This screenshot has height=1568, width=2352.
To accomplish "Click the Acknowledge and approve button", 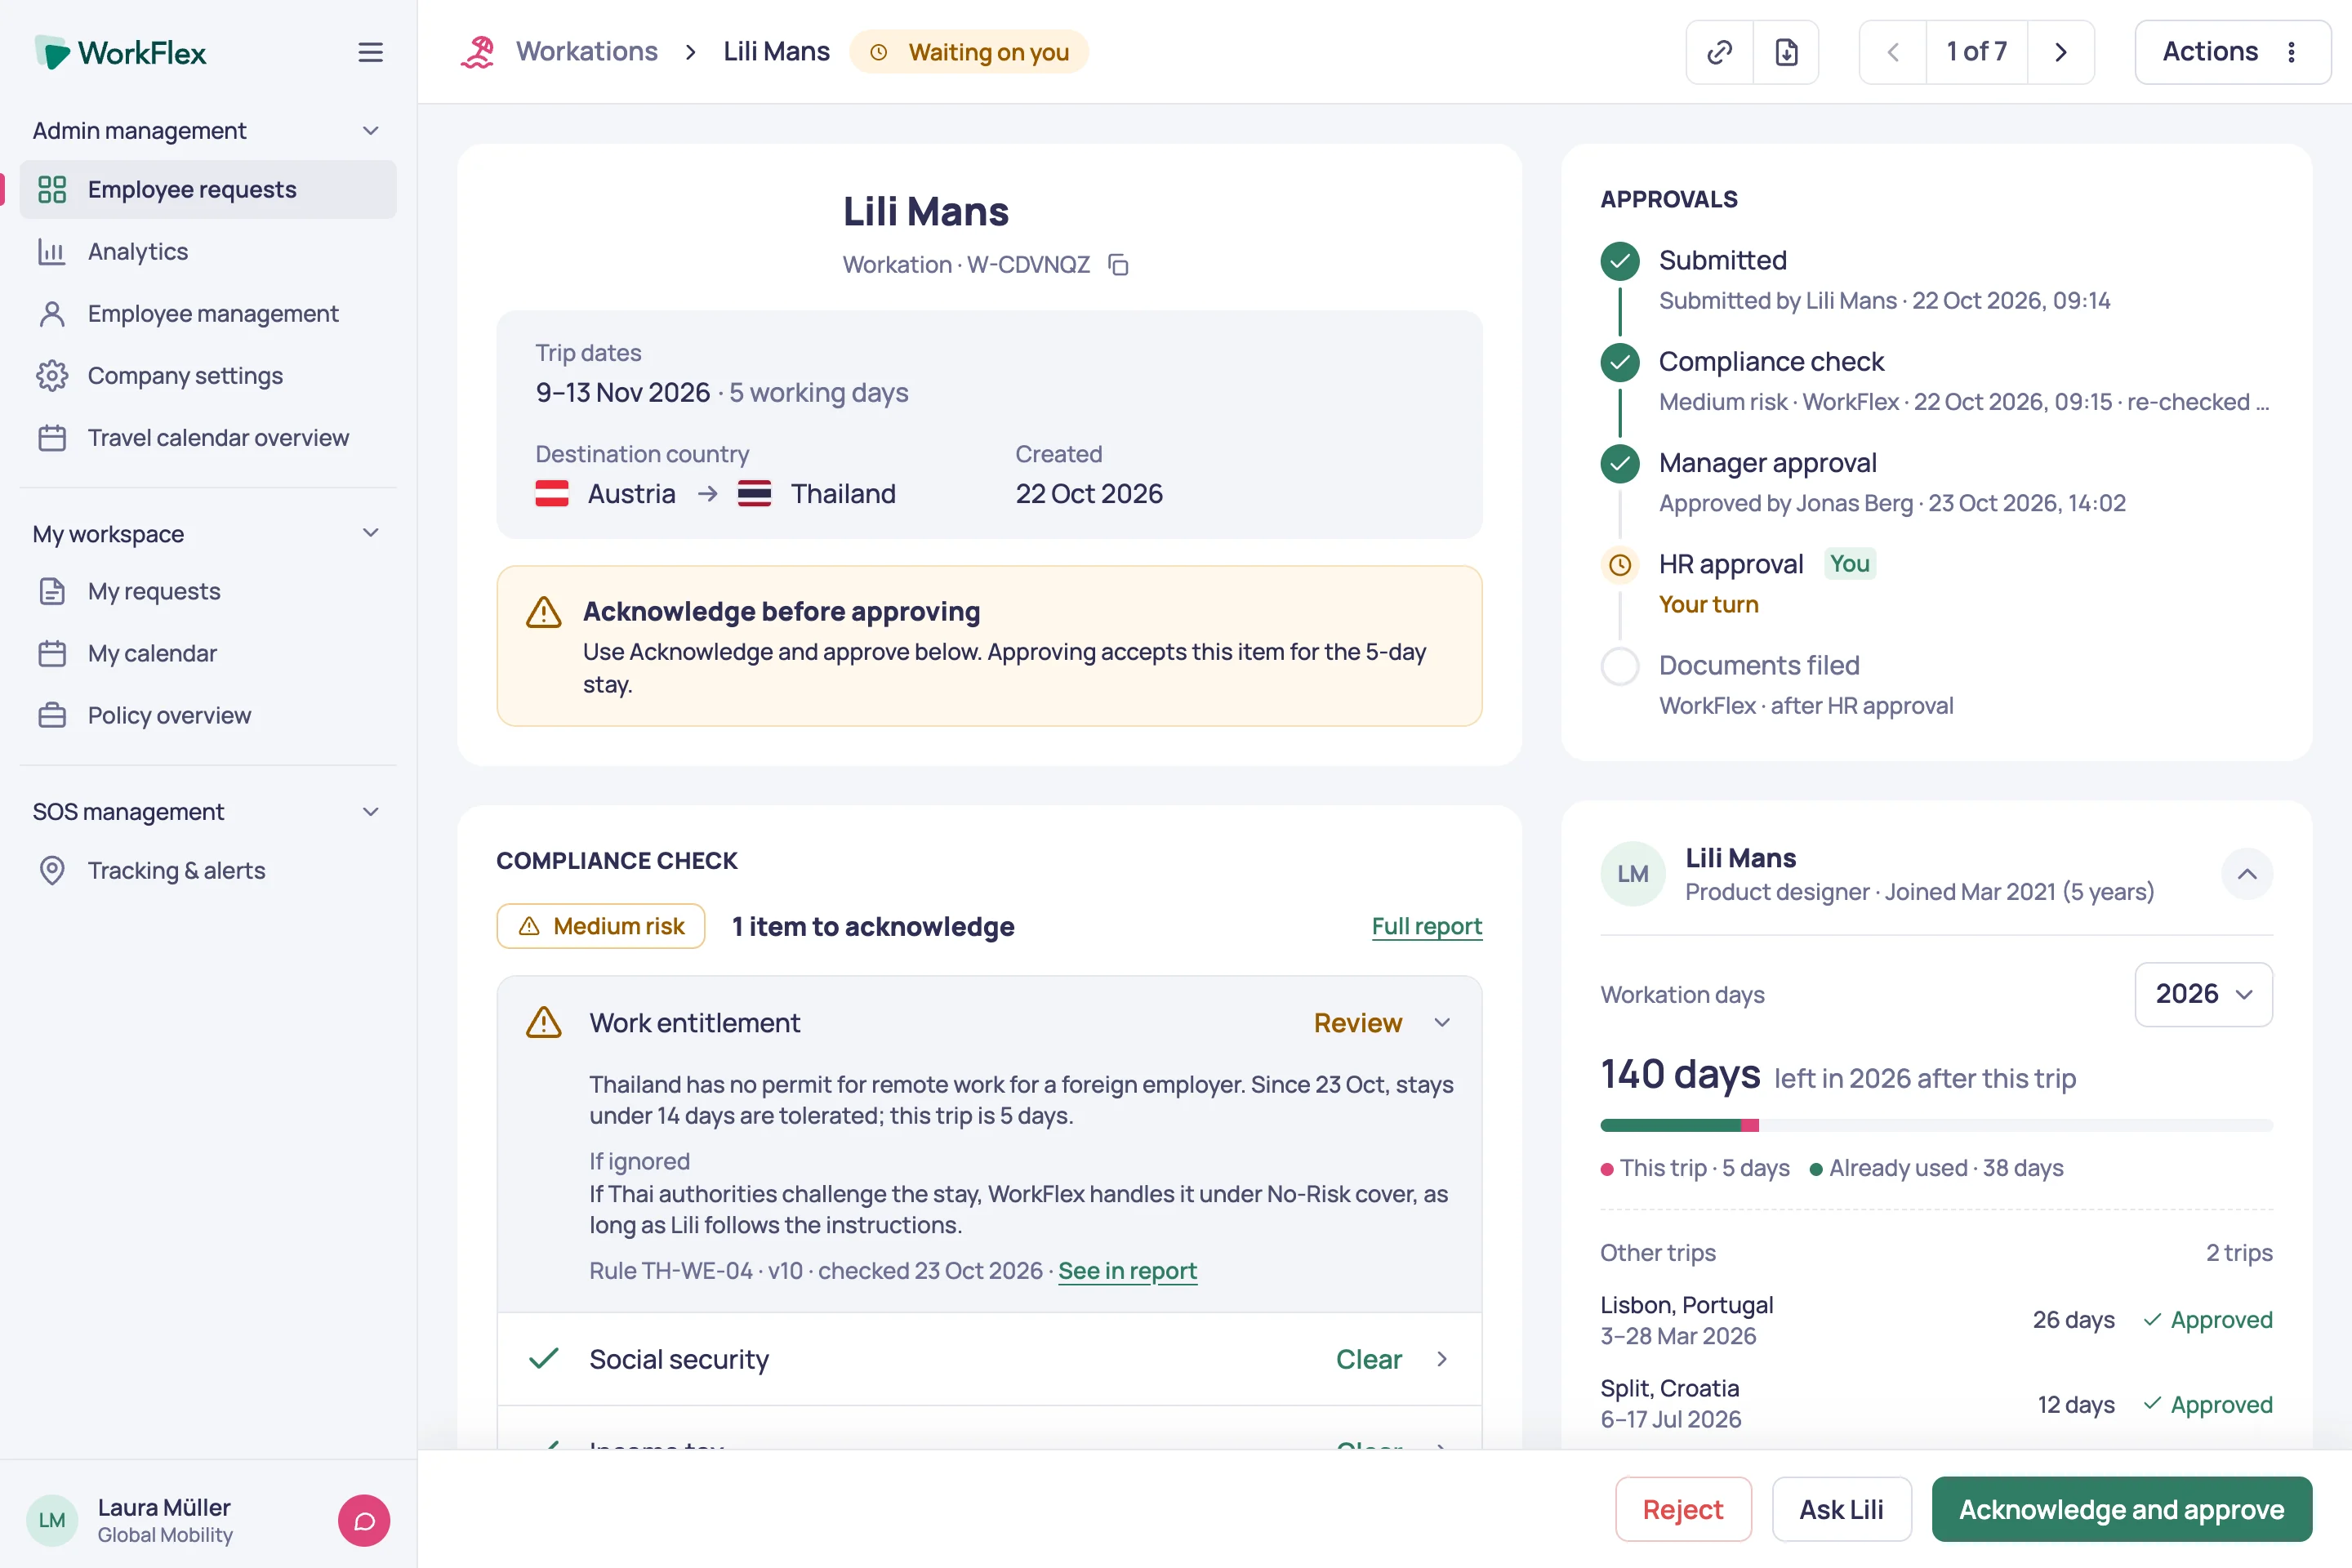I will coord(2121,1509).
